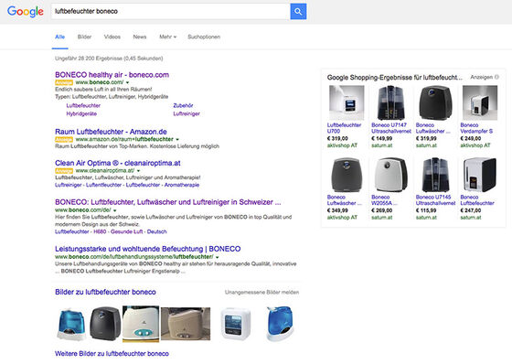Click the Deutsch sitelink
The height and width of the screenshot is (364, 512).
(156, 231)
